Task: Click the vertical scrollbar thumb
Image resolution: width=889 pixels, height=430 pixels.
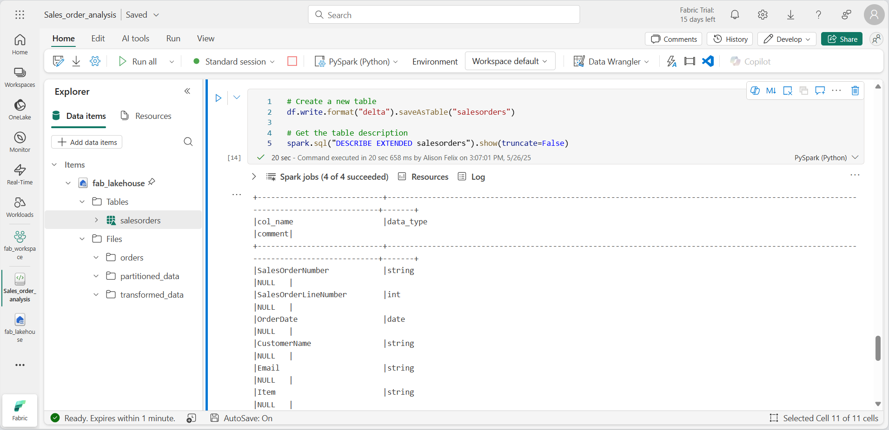Action: coord(878,348)
